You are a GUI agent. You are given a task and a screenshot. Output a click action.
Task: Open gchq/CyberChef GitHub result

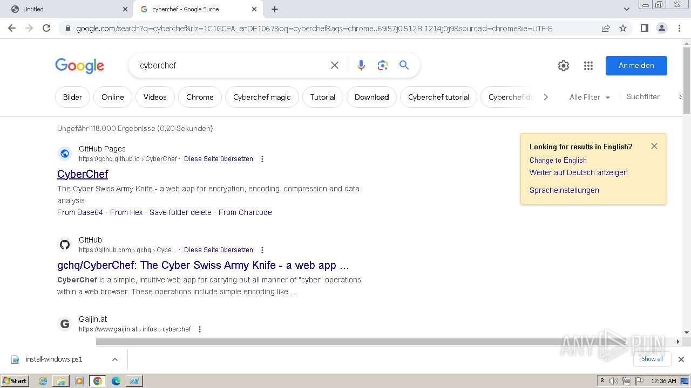[x=203, y=265]
